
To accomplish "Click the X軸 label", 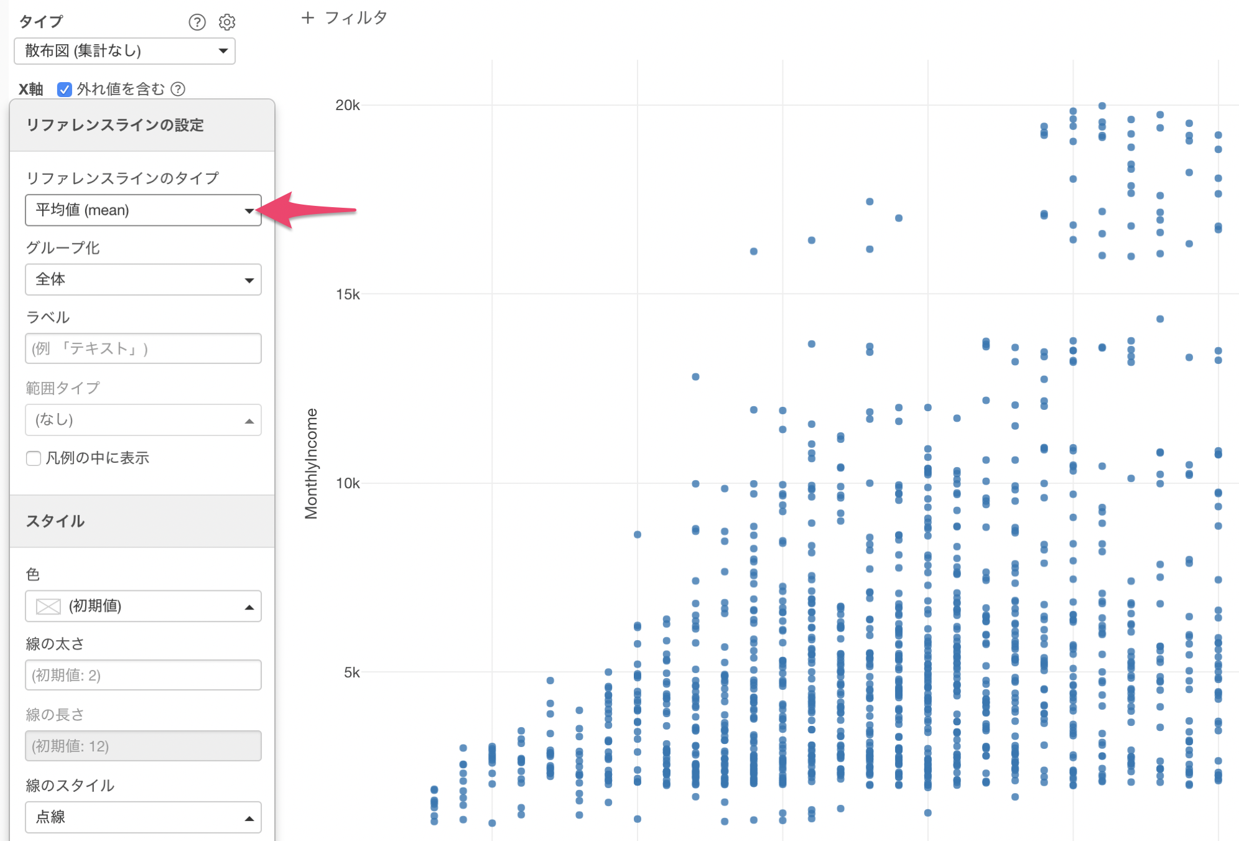I will [x=30, y=90].
